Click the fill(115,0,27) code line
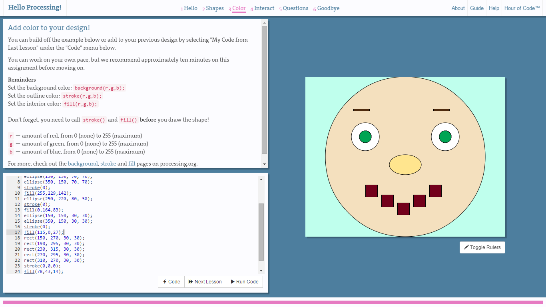Image resolution: width=546 pixels, height=307 pixels. 44,232
